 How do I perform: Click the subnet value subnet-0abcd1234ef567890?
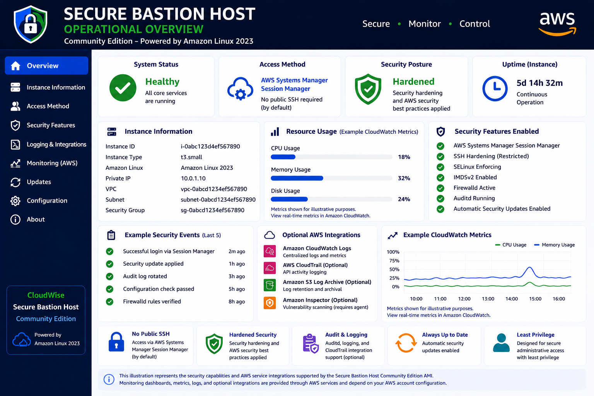[x=218, y=200]
